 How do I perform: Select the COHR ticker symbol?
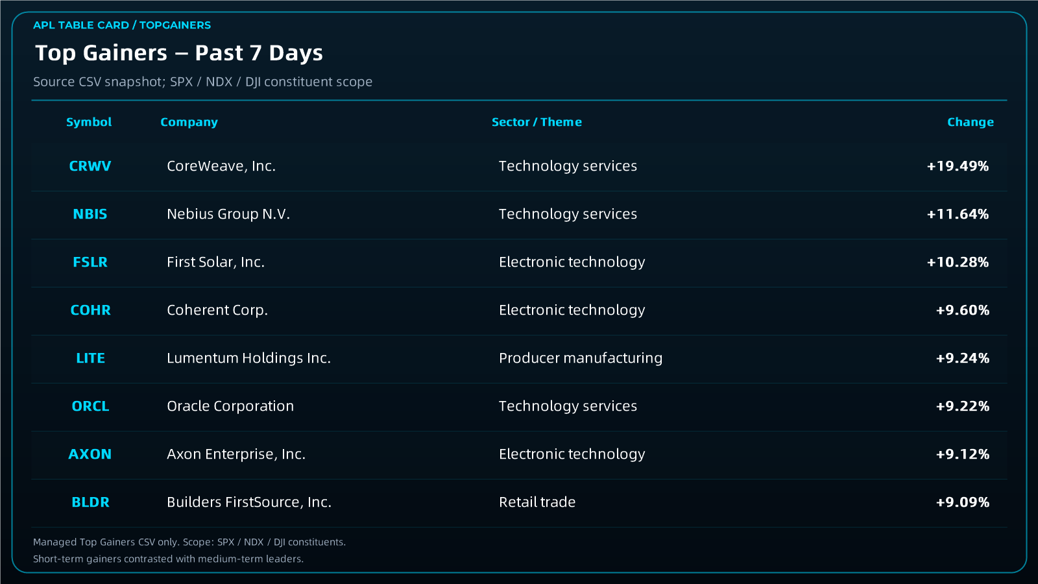click(90, 310)
